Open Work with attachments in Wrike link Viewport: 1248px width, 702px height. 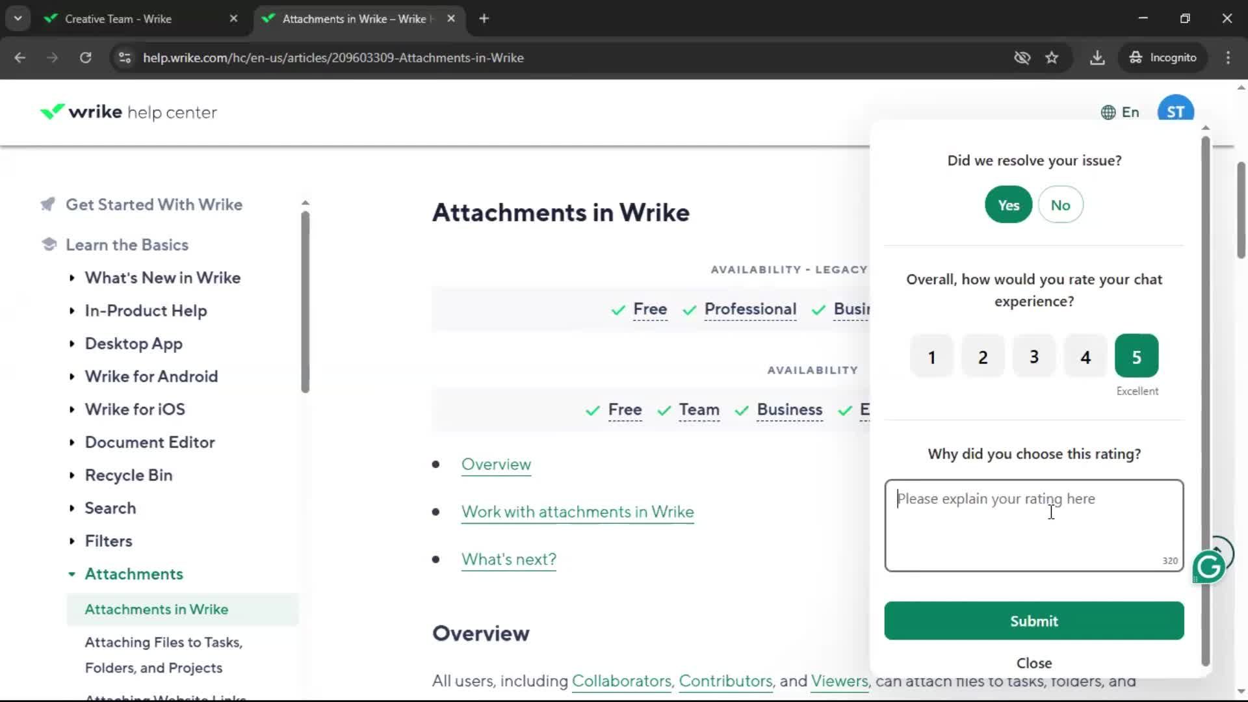coord(577,512)
